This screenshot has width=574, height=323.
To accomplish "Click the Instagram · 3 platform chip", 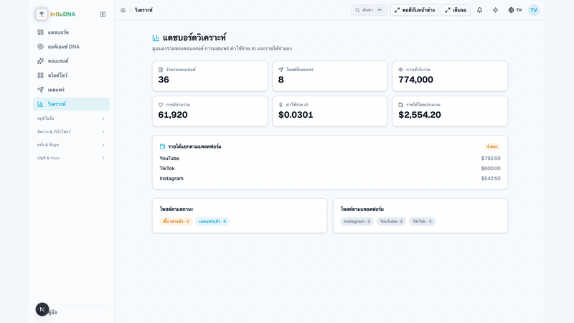I will (x=357, y=221).
